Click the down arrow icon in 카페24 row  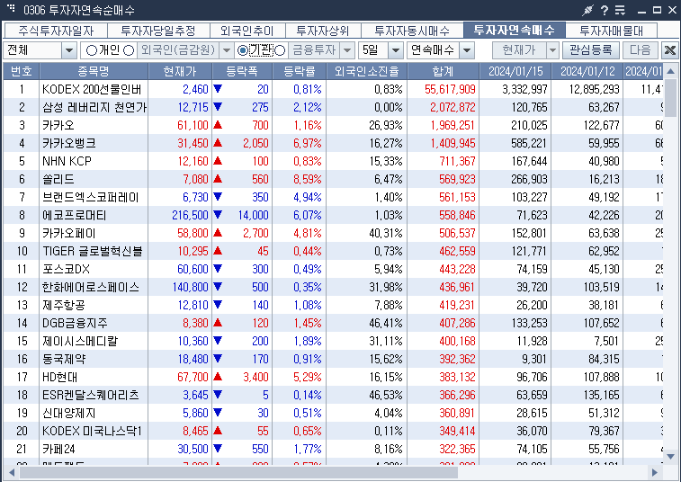click(x=218, y=449)
